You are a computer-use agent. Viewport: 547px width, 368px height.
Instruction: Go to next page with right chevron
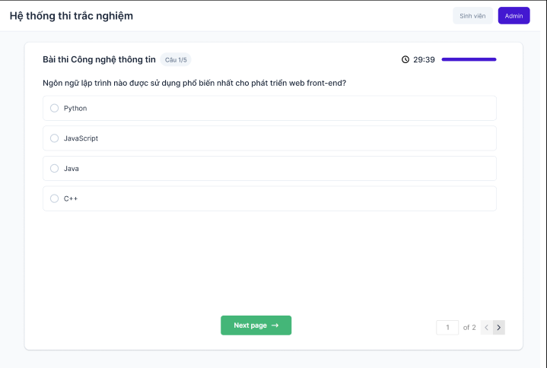pos(499,327)
